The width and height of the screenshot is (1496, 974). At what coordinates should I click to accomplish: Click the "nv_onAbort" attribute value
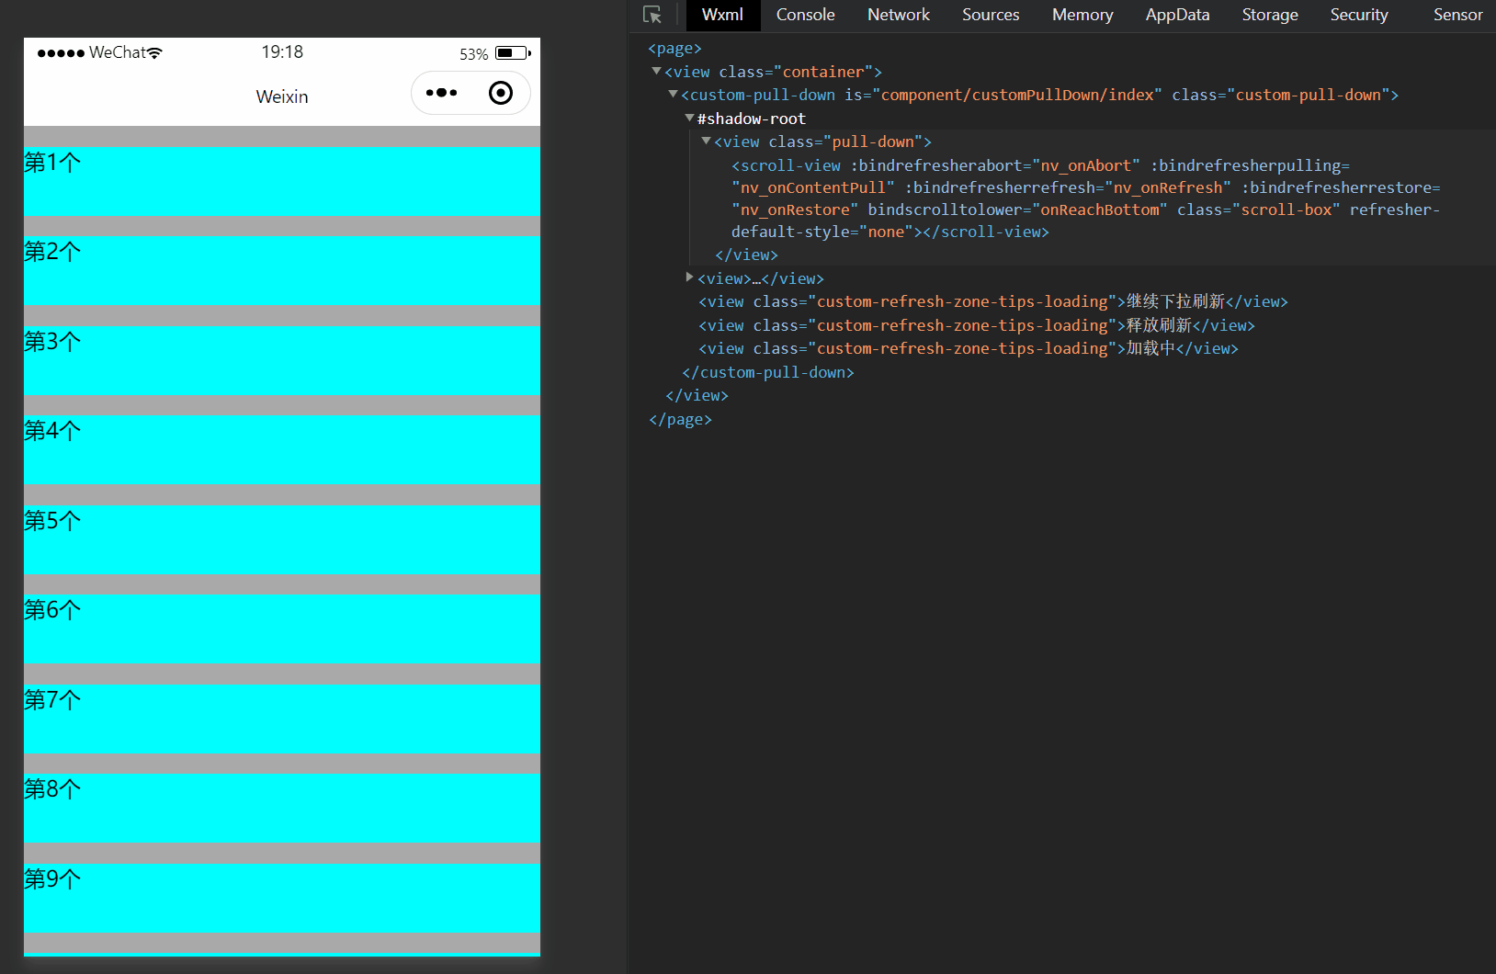(1085, 165)
